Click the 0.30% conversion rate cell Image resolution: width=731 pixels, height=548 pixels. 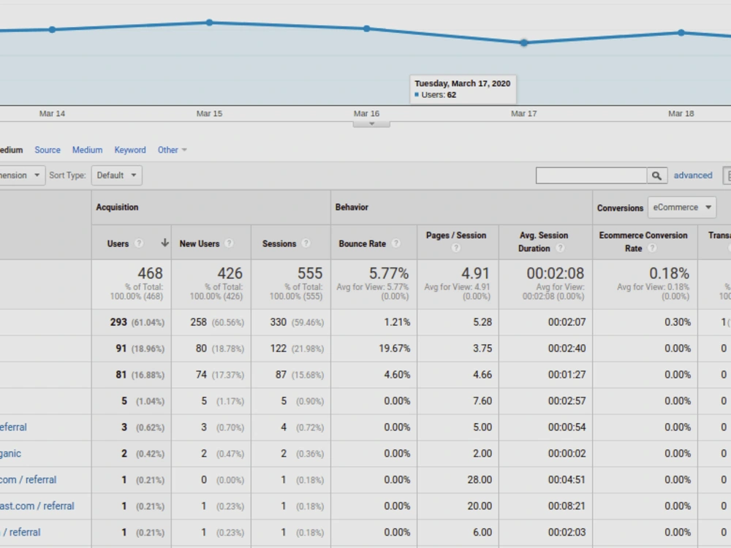coord(678,322)
